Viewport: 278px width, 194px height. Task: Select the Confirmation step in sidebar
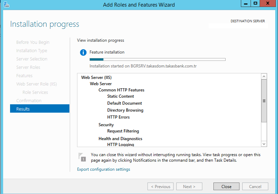29,100
